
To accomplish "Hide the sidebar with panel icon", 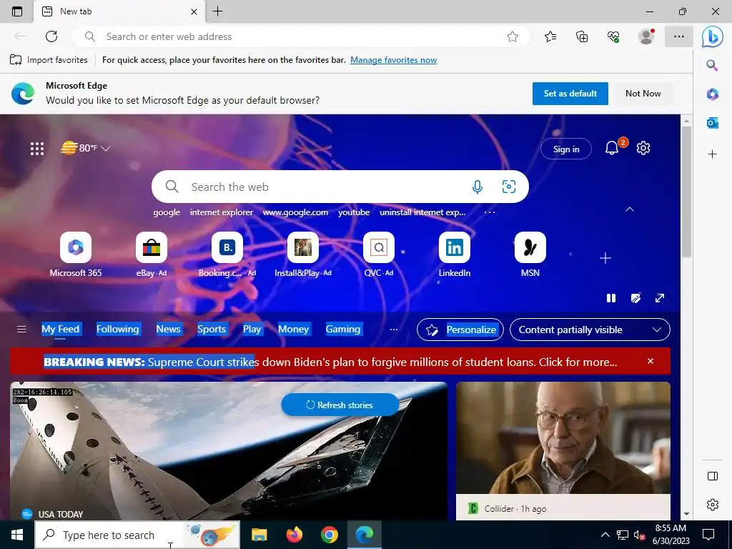I will click(x=713, y=475).
